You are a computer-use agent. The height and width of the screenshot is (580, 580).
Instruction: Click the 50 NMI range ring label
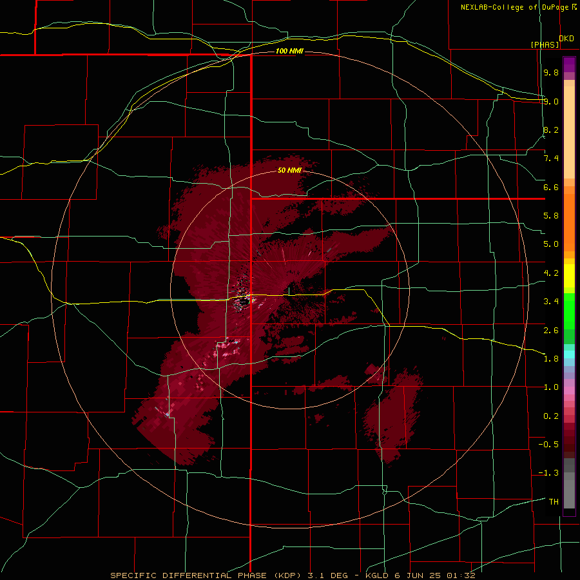tap(289, 170)
